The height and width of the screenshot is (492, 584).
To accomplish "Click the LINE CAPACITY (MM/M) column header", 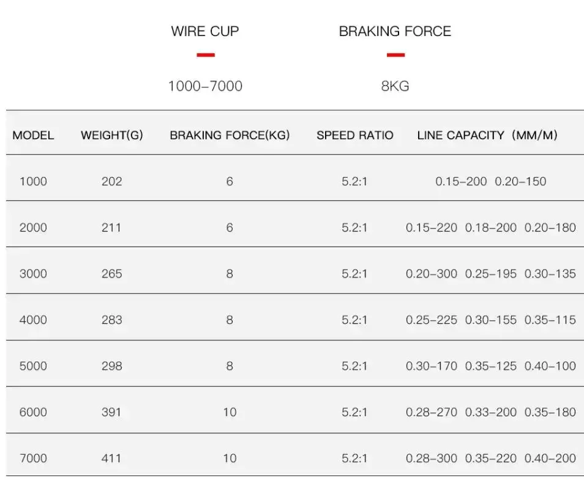I will (x=487, y=135).
